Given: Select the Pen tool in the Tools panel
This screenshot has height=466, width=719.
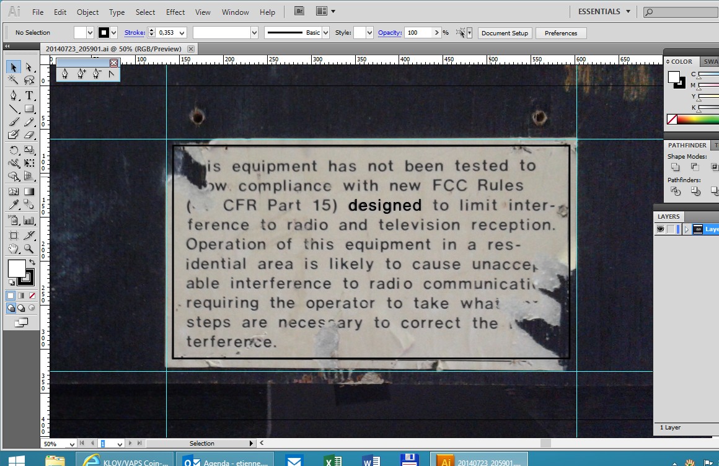Looking at the screenshot, I should coord(13,95).
